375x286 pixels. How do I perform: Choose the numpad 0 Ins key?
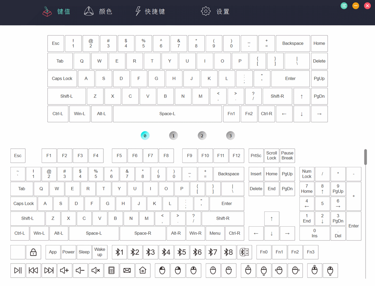tap(314, 233)
